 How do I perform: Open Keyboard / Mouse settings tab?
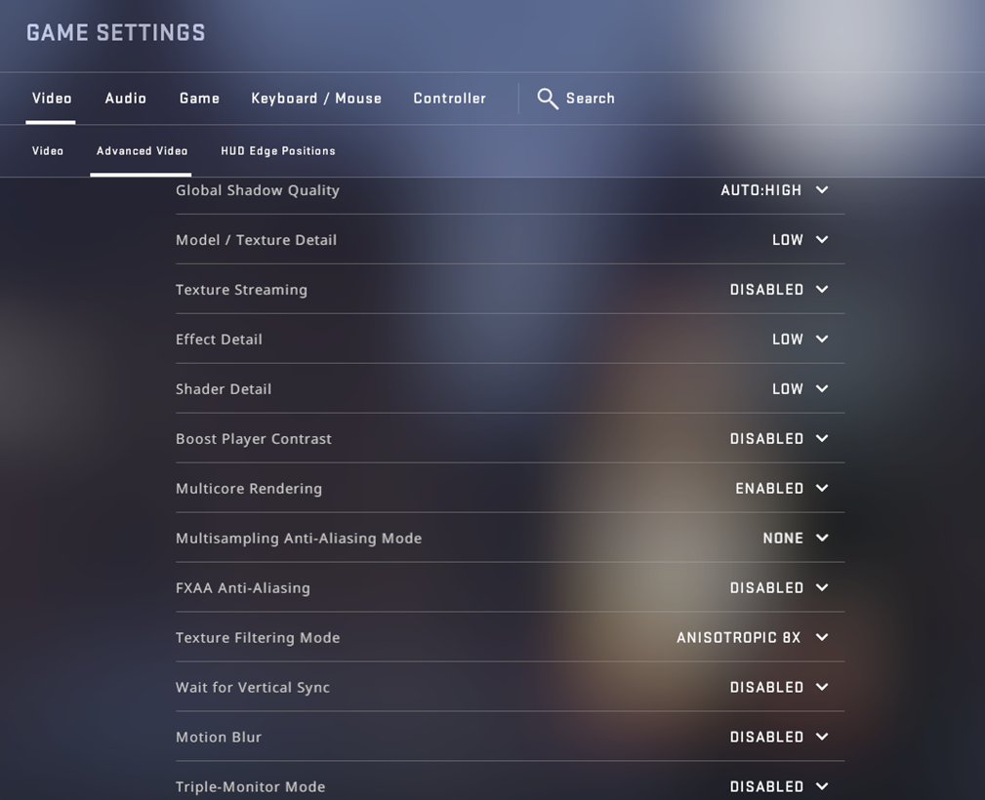click(316, 99)
